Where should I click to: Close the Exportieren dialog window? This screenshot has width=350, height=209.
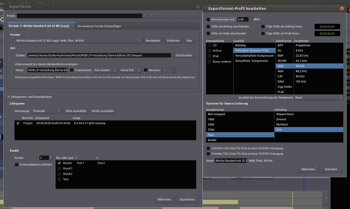pos(198,6)
